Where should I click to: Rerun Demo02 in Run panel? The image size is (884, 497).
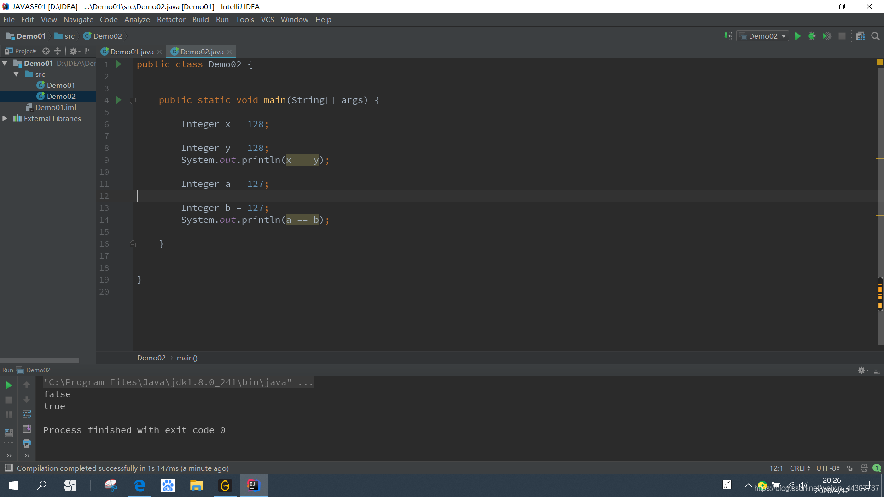pyautogui.click(x=9, y=385)
